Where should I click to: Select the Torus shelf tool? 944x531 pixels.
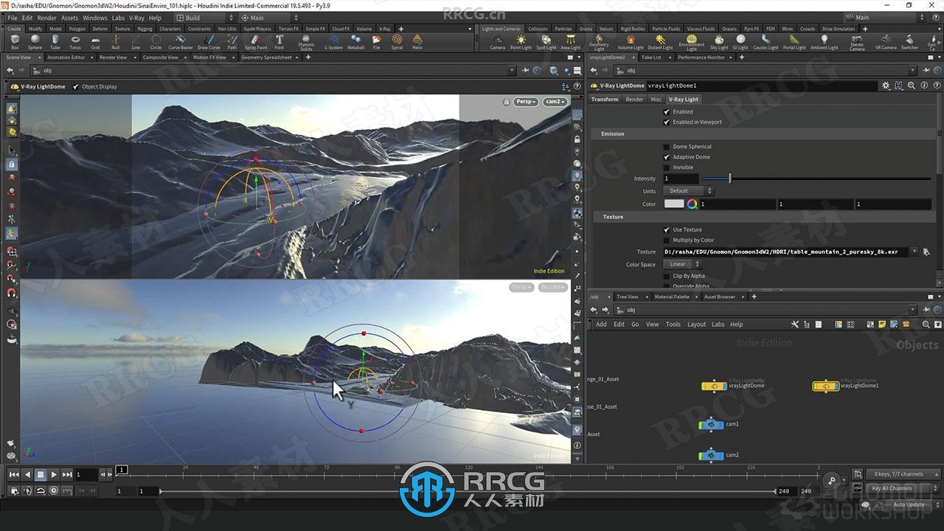tap(75, 42)
